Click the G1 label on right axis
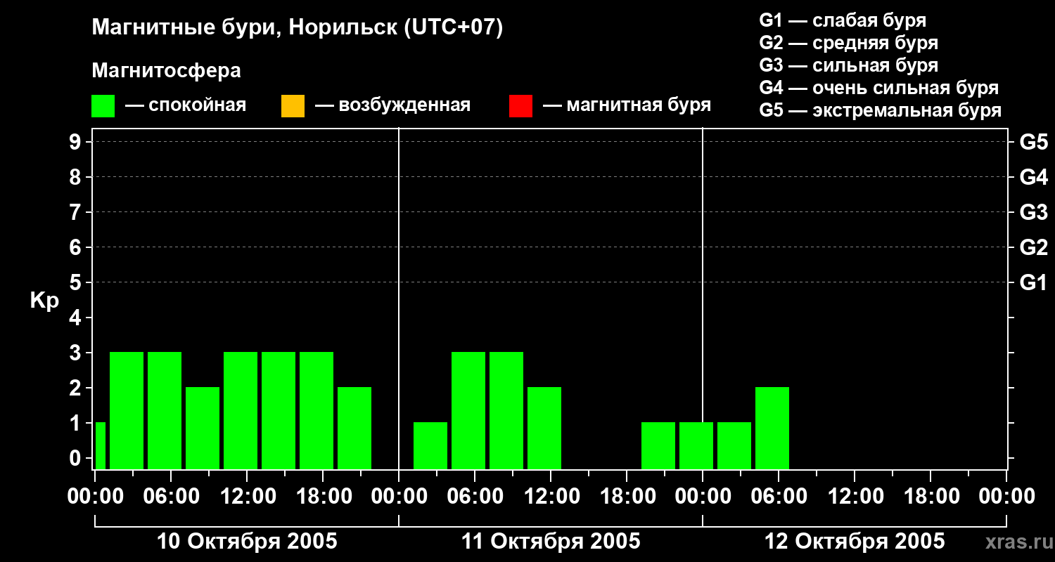 tap(1033, 282)
